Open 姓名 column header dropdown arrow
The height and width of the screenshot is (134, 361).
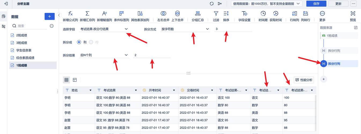click(x=90, y=90)
